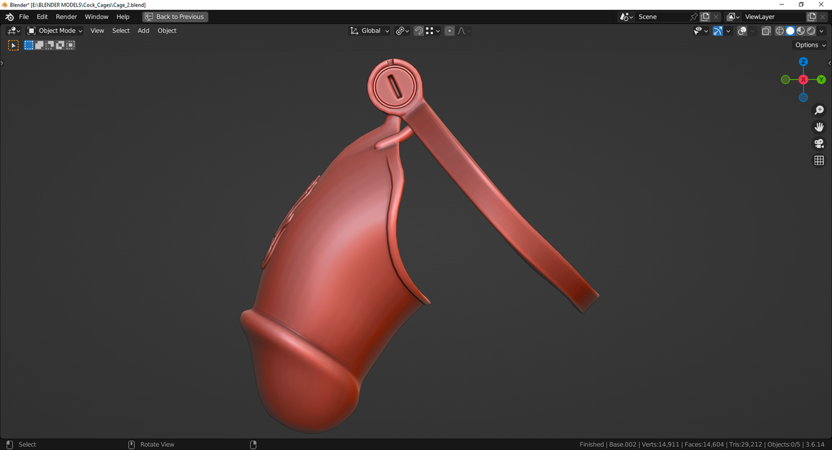Click the Y axis gizmo handle

tap(821, 79)
